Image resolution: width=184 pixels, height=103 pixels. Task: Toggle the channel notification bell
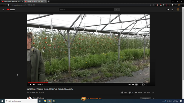tap(153, 99)
